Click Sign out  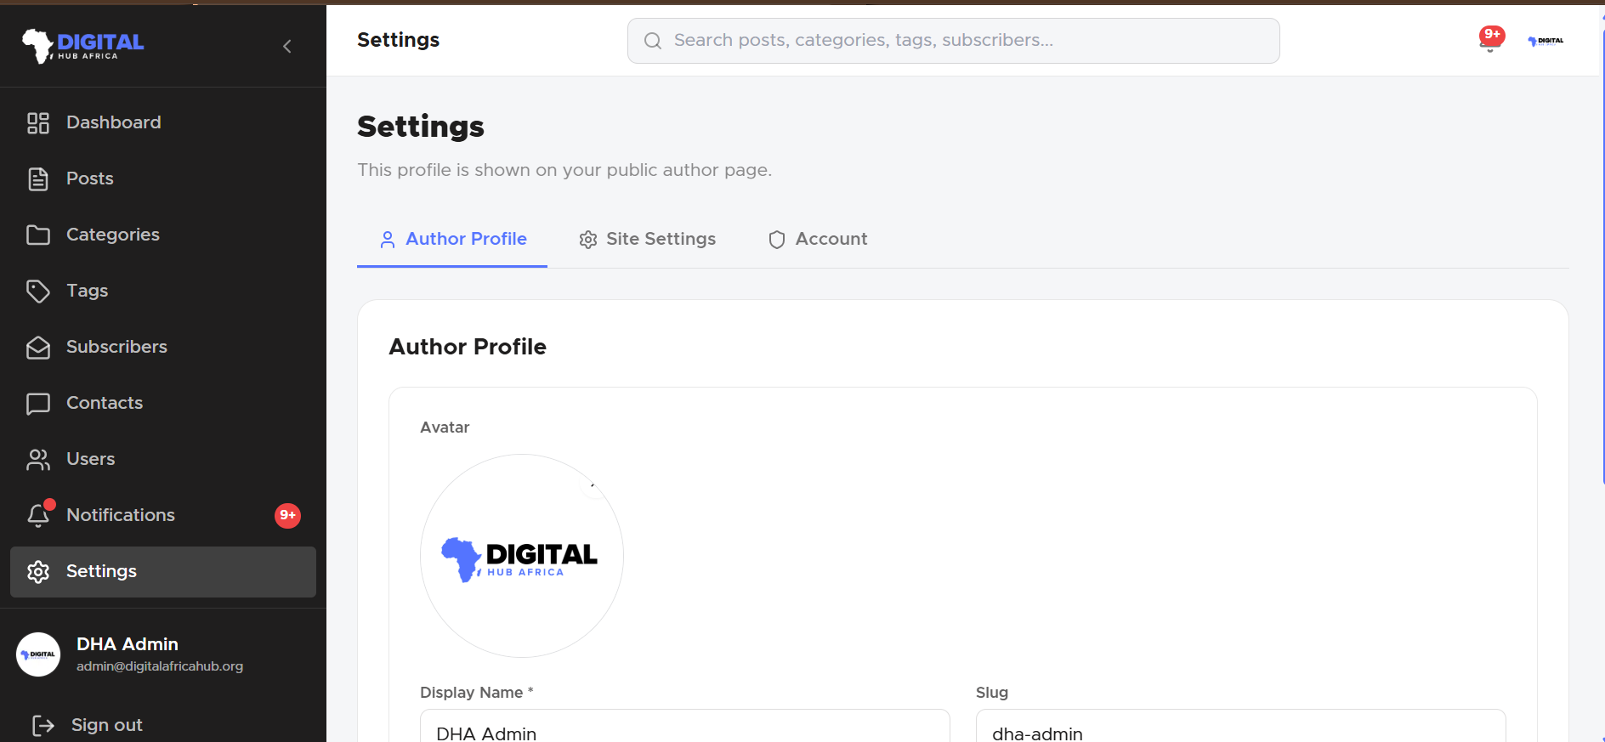(x=87, y=725)
